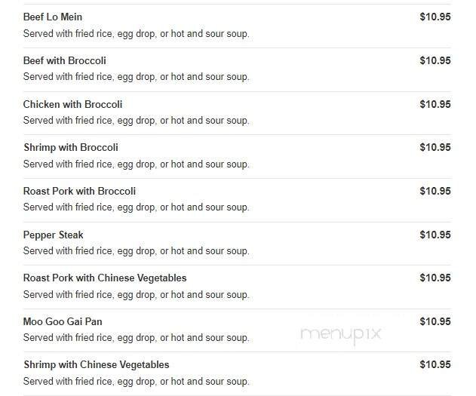This screenshot has width=476, height=396.
Task: Click the price for Roast Pork with Chinese Vegetables
Action: tap(435, 278)
